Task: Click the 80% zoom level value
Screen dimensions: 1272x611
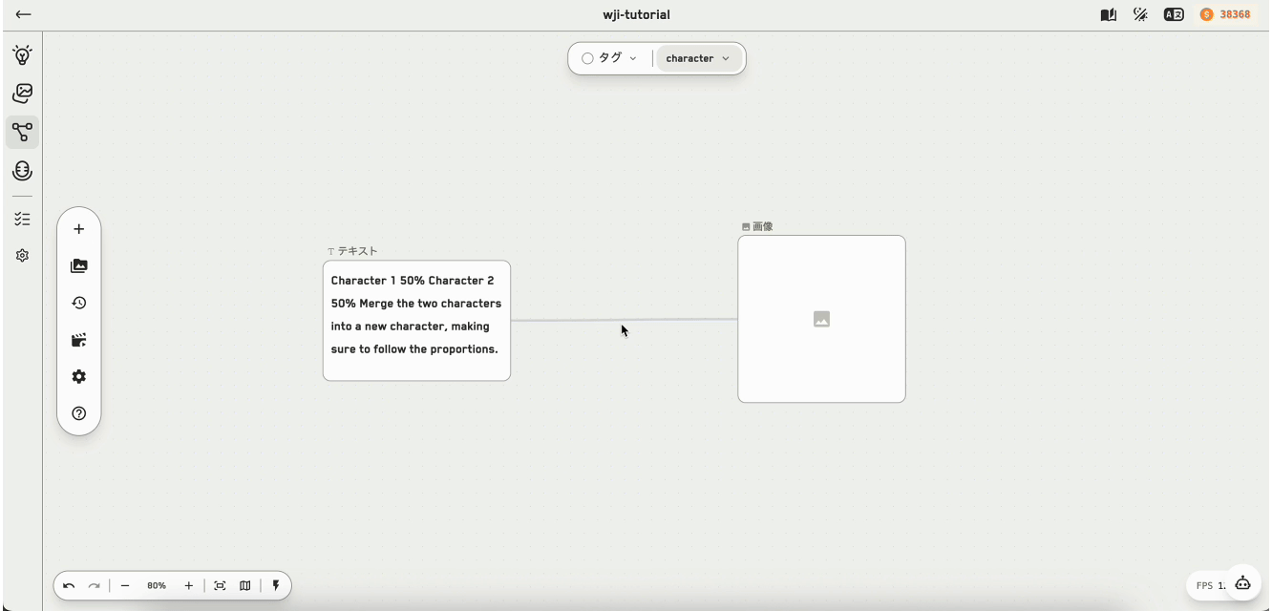Action: pos(157,586)
